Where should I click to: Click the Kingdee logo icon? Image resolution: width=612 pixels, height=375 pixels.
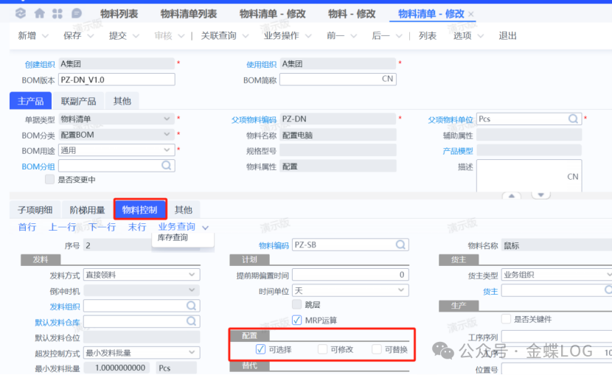20,14
